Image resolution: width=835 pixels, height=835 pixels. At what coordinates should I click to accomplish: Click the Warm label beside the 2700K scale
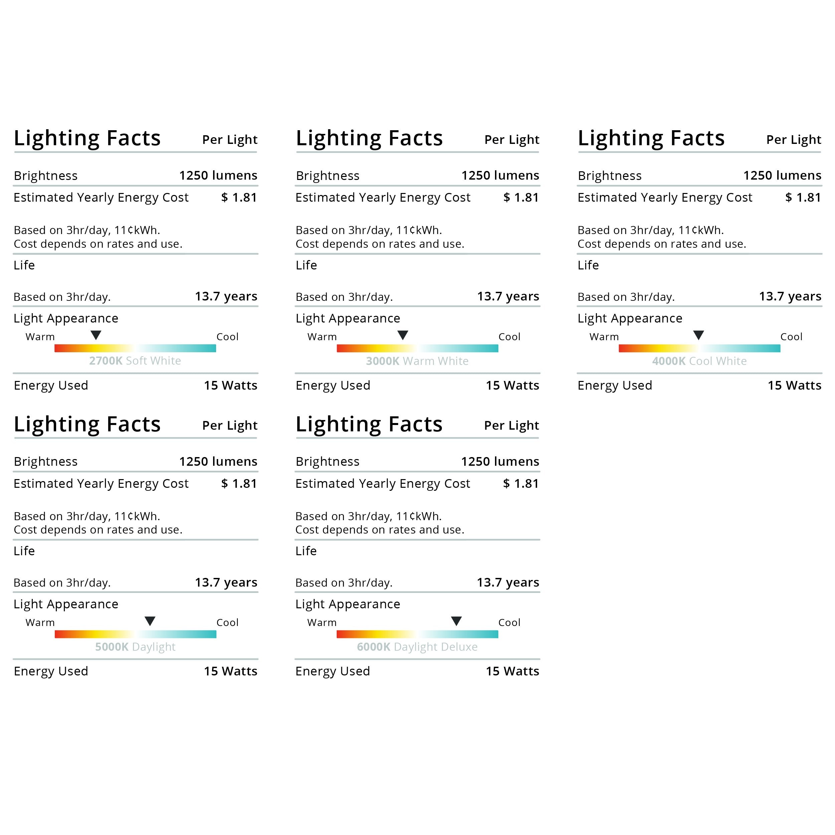tap(40, 337)
